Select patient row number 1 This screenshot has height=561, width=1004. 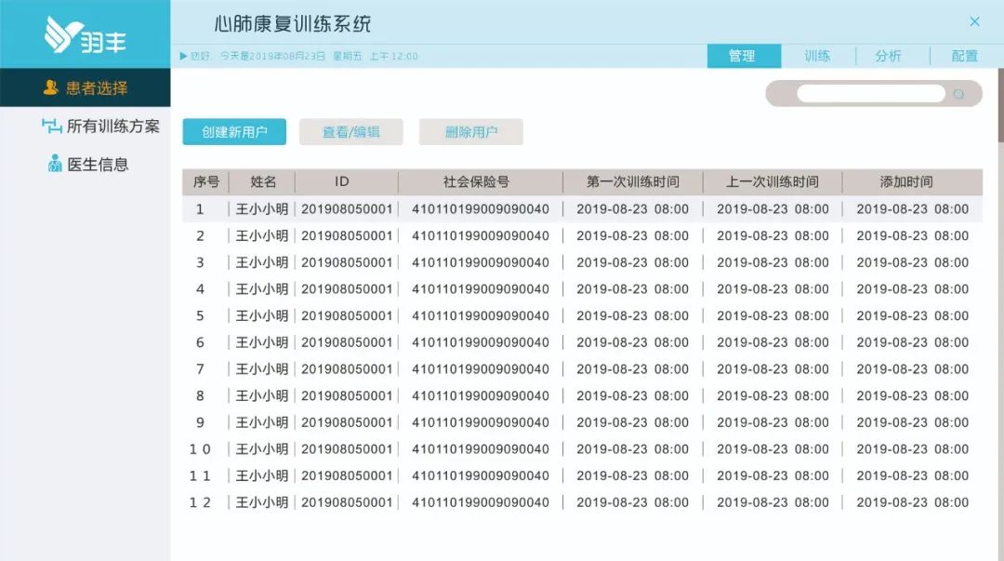tap(581, 209)
